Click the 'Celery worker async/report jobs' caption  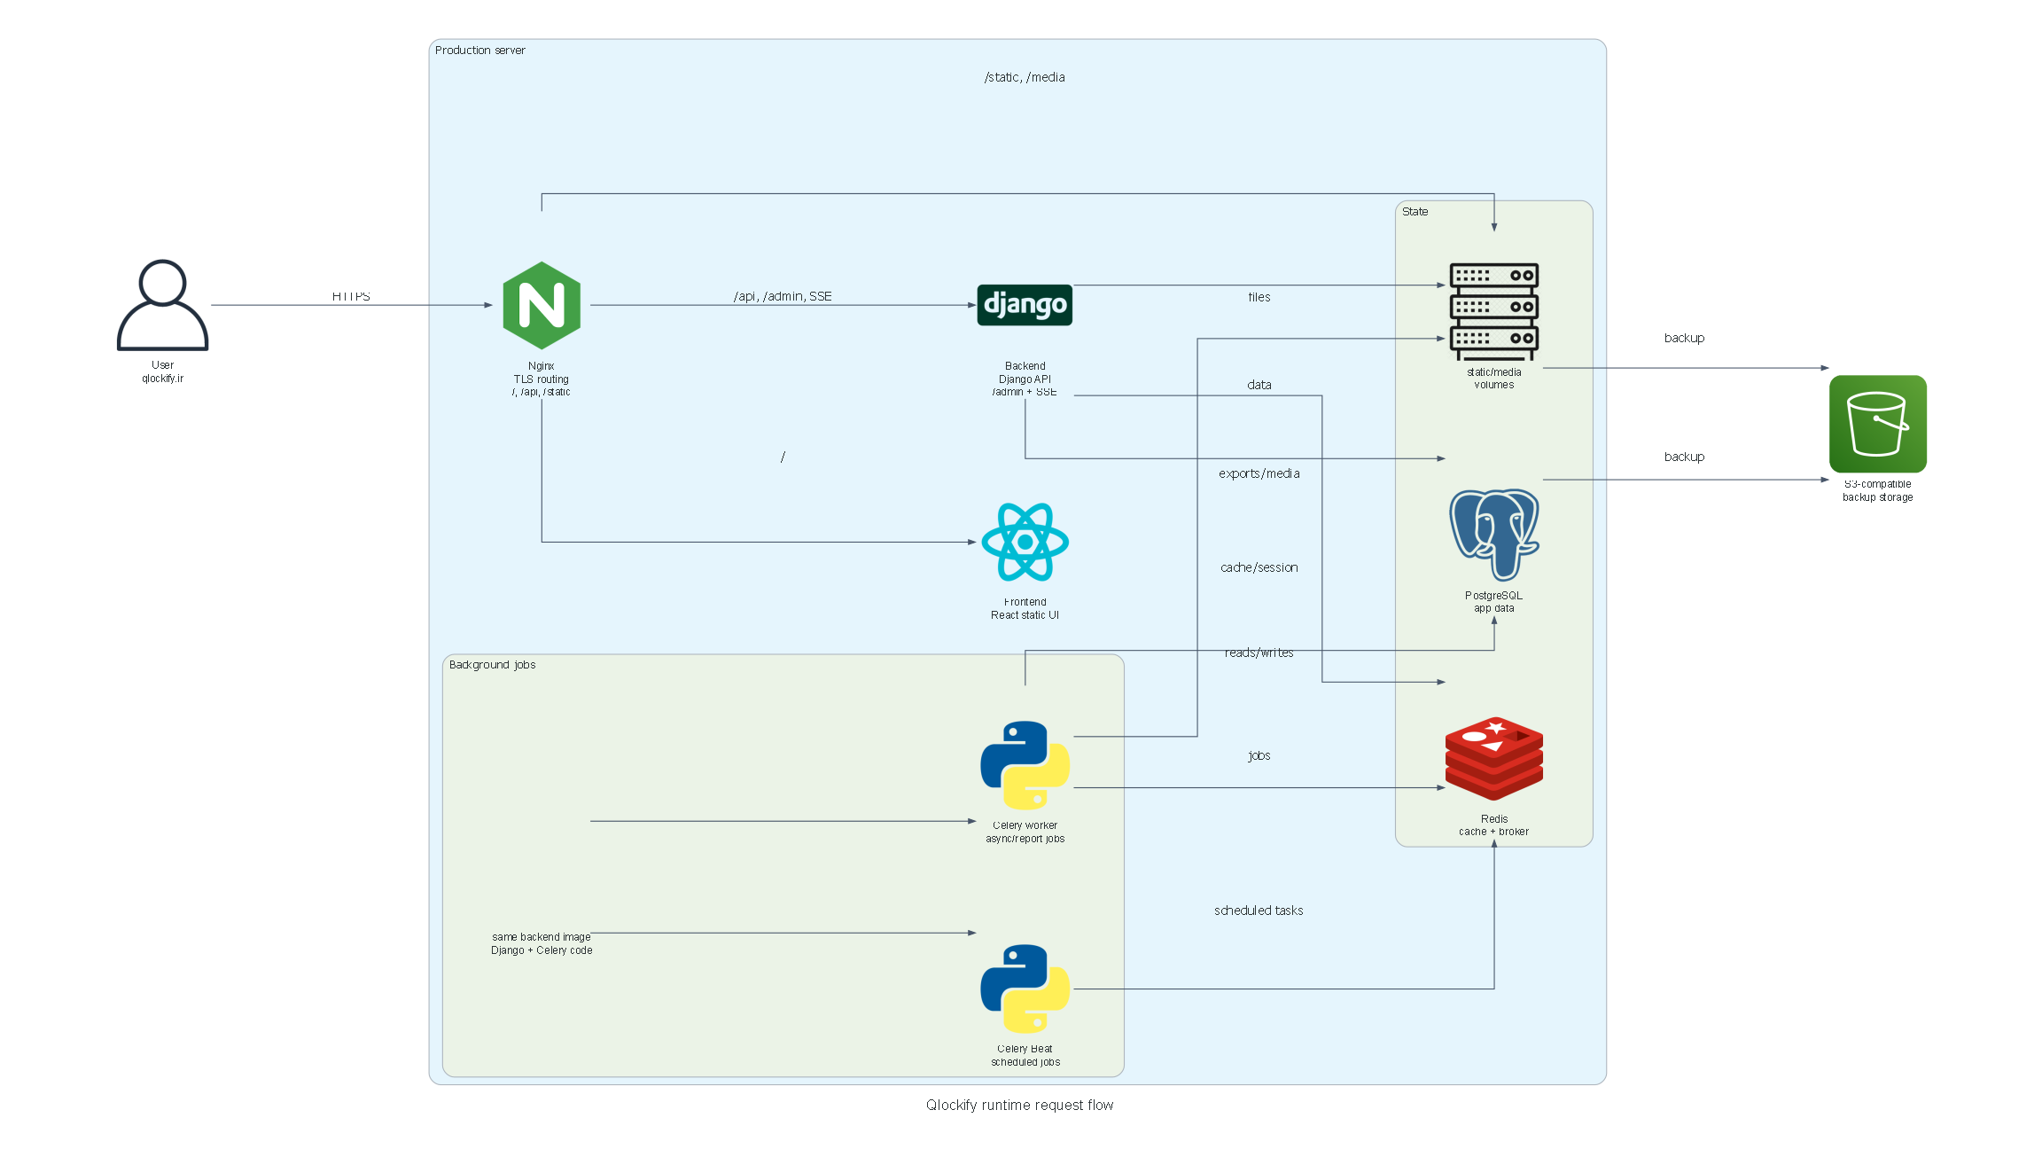coord(1025,832)
